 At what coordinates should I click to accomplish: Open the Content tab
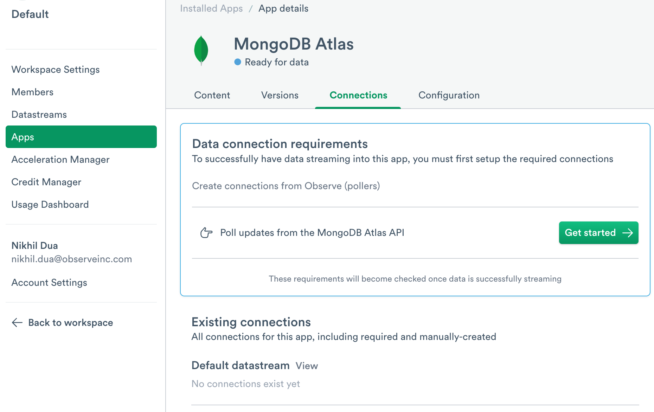212,95
